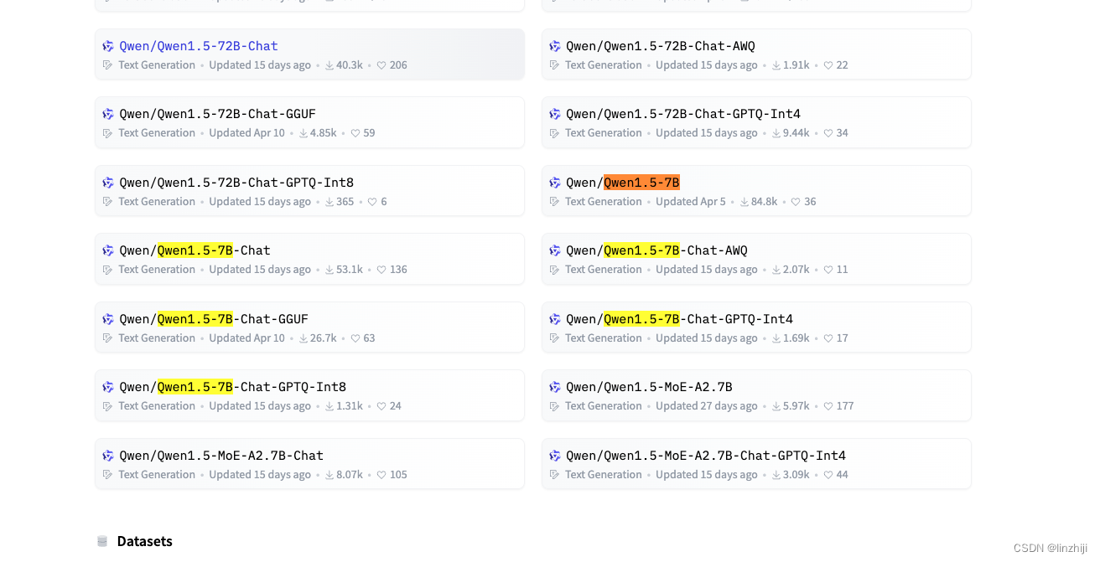Open the Qwen/Qwen1.5-7B-Chat-GPTQ-Int8 model card
Image resolution: width=1100 pixels, height=562 pixels.
(309, 395)
